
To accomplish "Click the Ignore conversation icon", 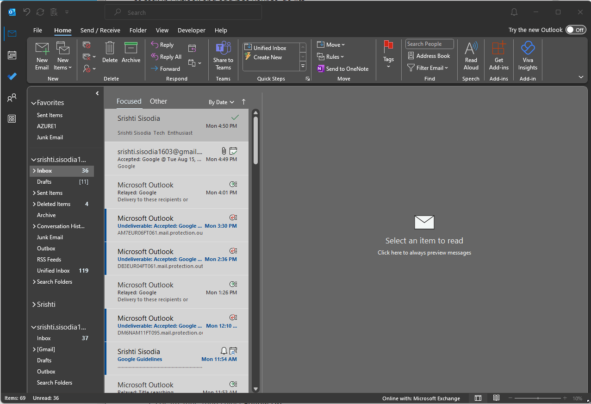I will pyautogui.click(x=87, y=45).
